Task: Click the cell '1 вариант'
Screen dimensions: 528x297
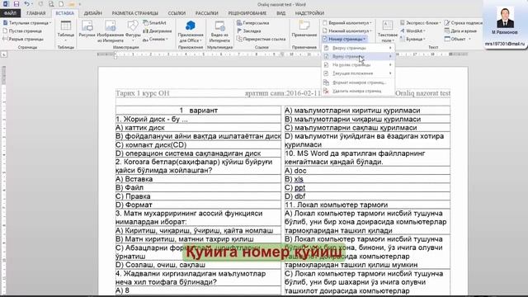Action: point(198,110)
